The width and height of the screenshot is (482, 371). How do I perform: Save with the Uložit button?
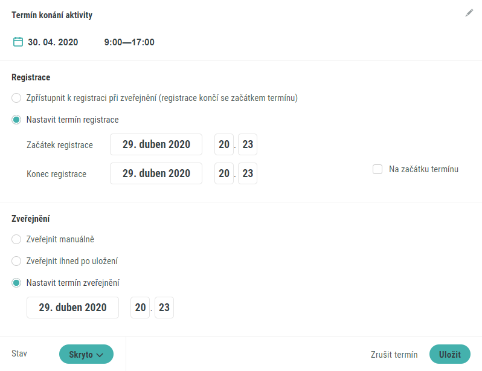450,354
